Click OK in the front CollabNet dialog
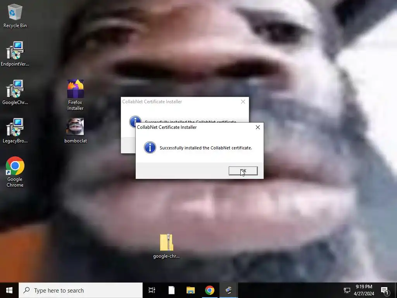397x298 pixels. (243, 171)
